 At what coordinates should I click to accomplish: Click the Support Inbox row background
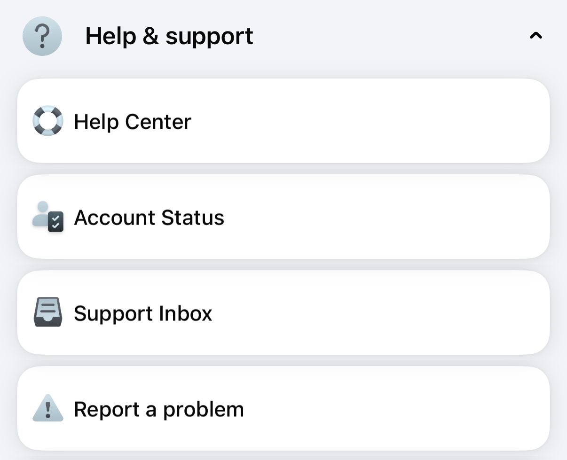(x=329, y=313)
